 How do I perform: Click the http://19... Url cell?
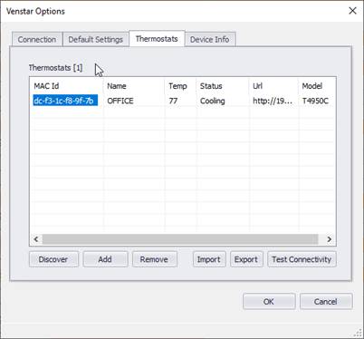tap(273, 101)
